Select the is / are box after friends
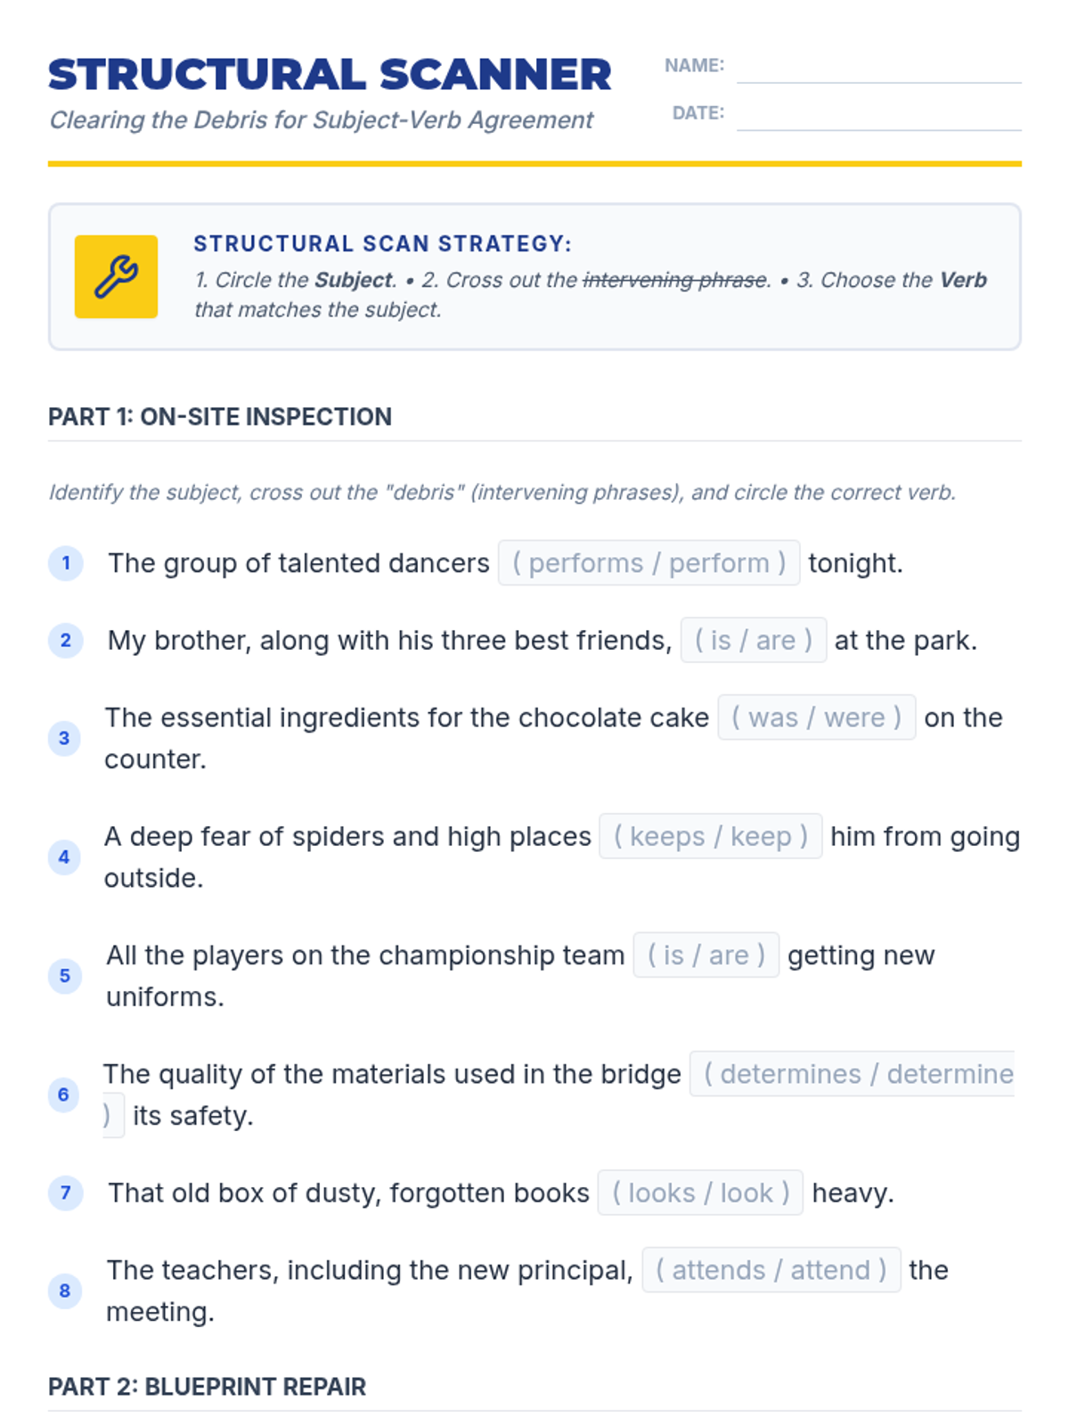Screen dimensions: 1069x1426 pos(754,640)
